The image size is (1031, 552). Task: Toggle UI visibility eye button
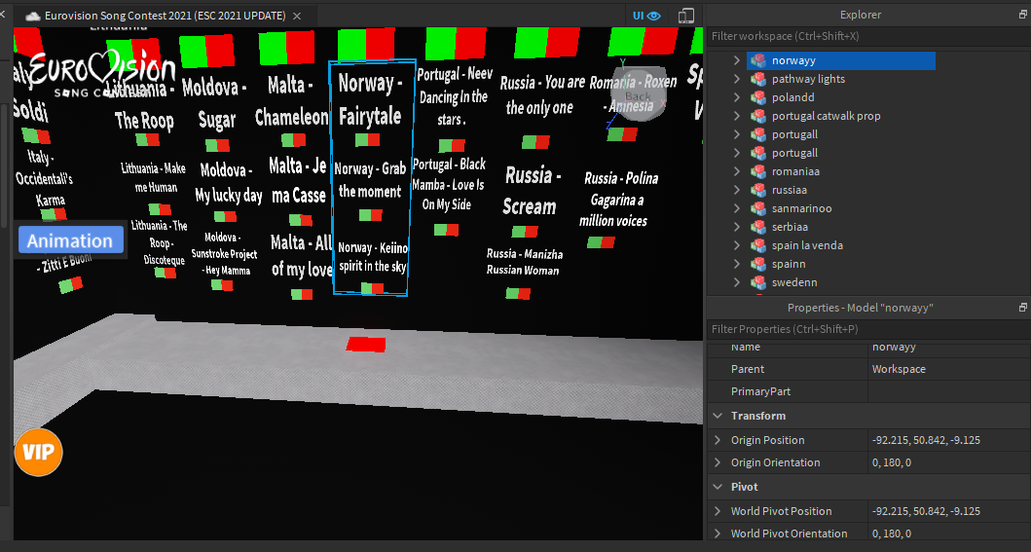click(646, 16)
